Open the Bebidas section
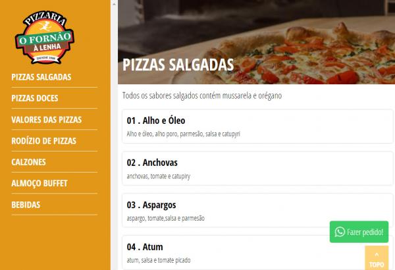 (x=26, y=204)
